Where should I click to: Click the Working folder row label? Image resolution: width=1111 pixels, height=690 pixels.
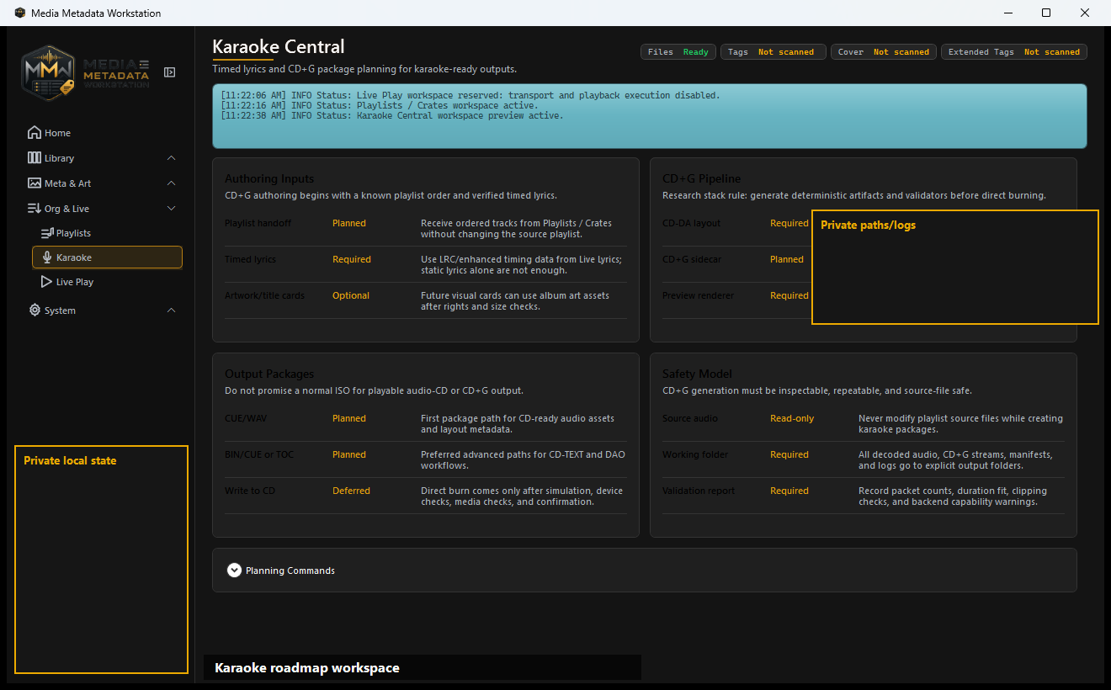point(695,454)
